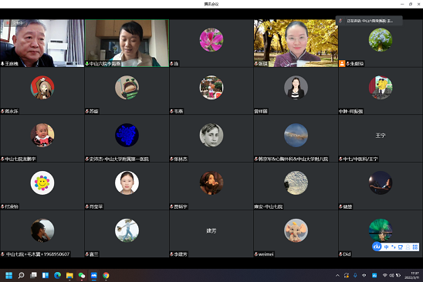This screenshot has height=282, width=423.
Task: Click the orange host badge beside the flower avatar
Action: [342, 63]
